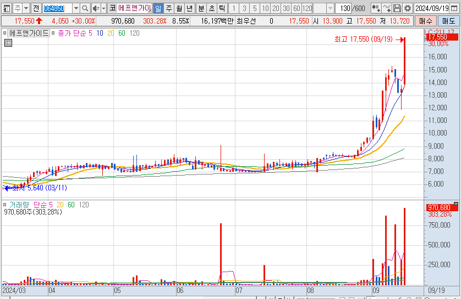The height and width of the screenshot is (299, 461).
Task: Click the pink 5-day moving average legend
Action: click(x=90, y=33)
